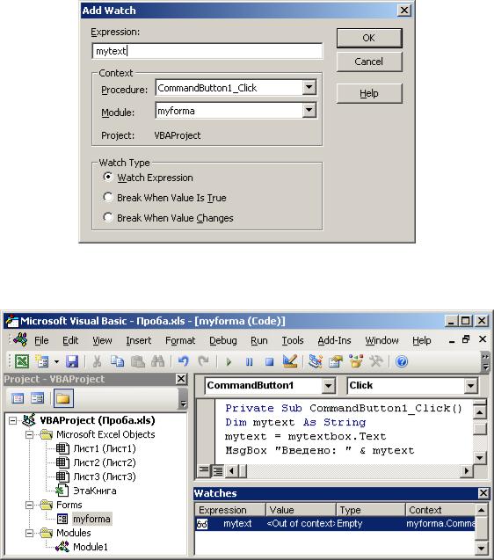Select ЭтаКнига in project tree

tap(95, 491)
